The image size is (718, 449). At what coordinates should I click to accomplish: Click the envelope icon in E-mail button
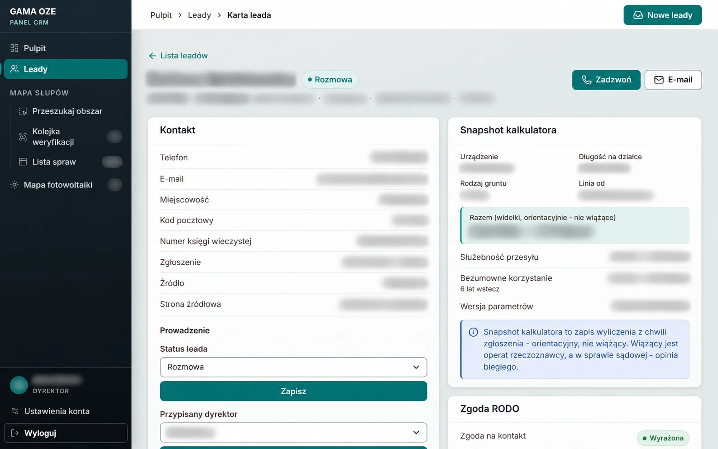(659, 80)
